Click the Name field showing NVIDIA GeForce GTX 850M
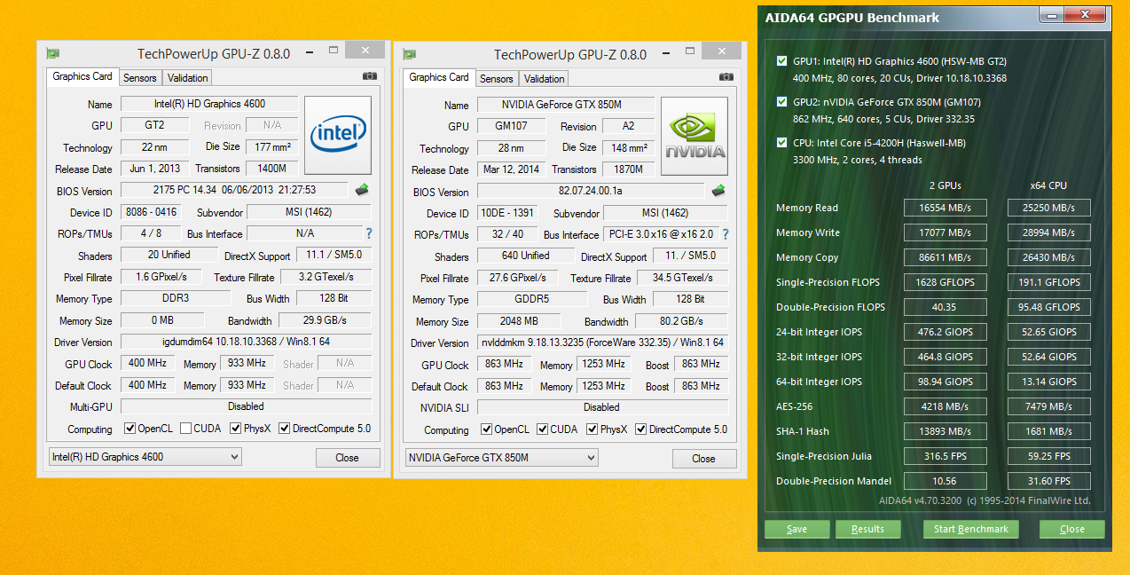The height and width of the screenshot is (575, 1130). pos(566,105)
